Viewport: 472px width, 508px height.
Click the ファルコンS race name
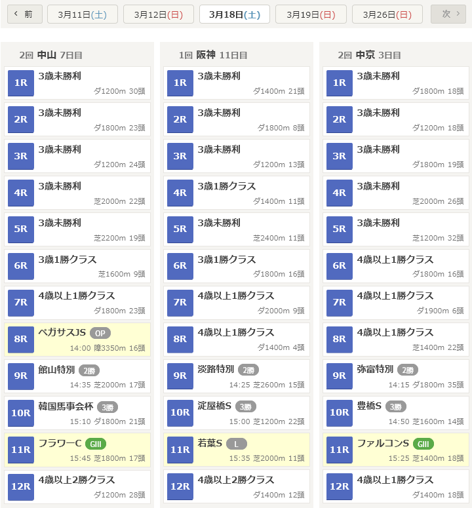click(383, 443)
